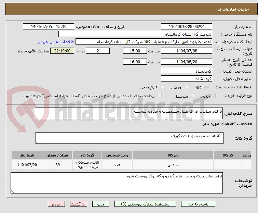
Task: Select the متوسط purchase type radio
Action: (x=193, y=96)
